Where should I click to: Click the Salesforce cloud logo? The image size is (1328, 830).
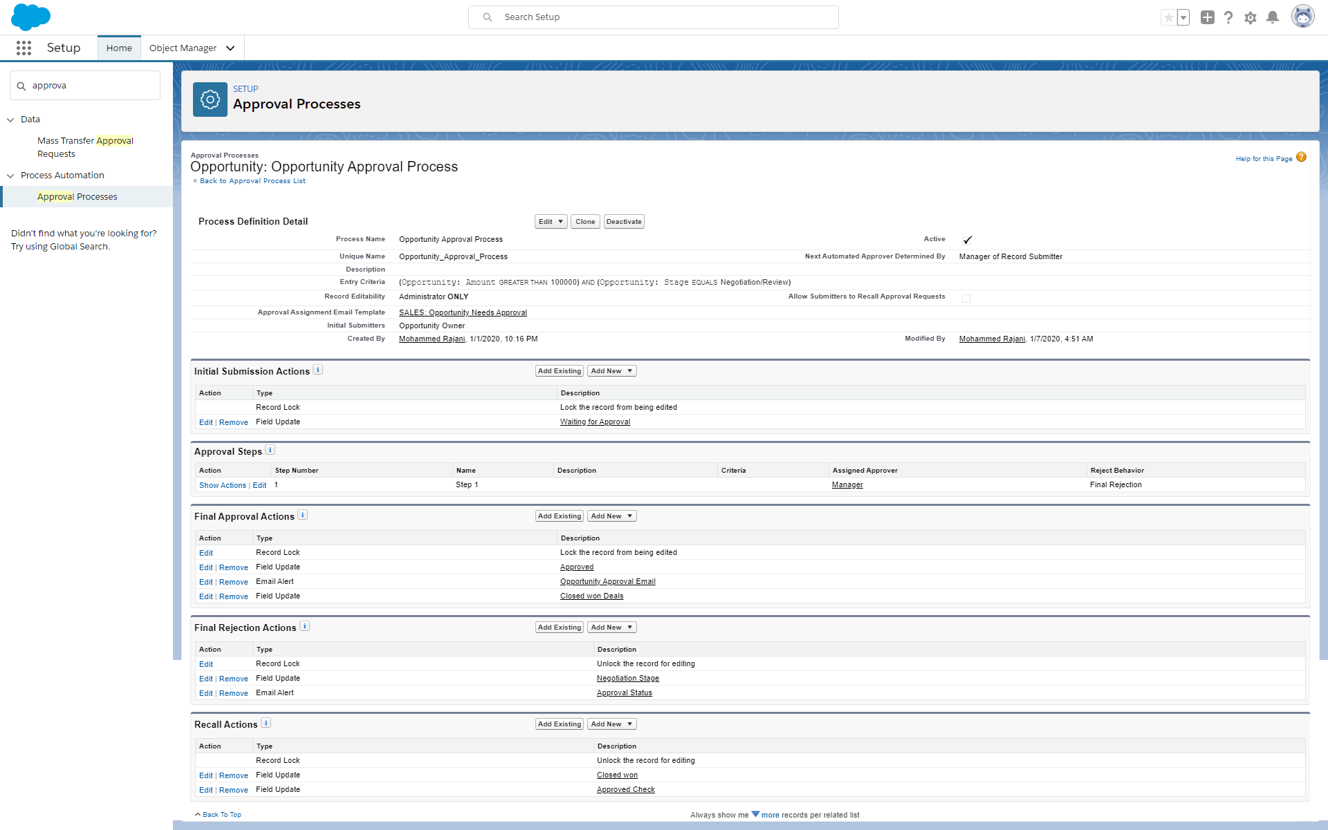pyautogui.click(x=30, y=17)
